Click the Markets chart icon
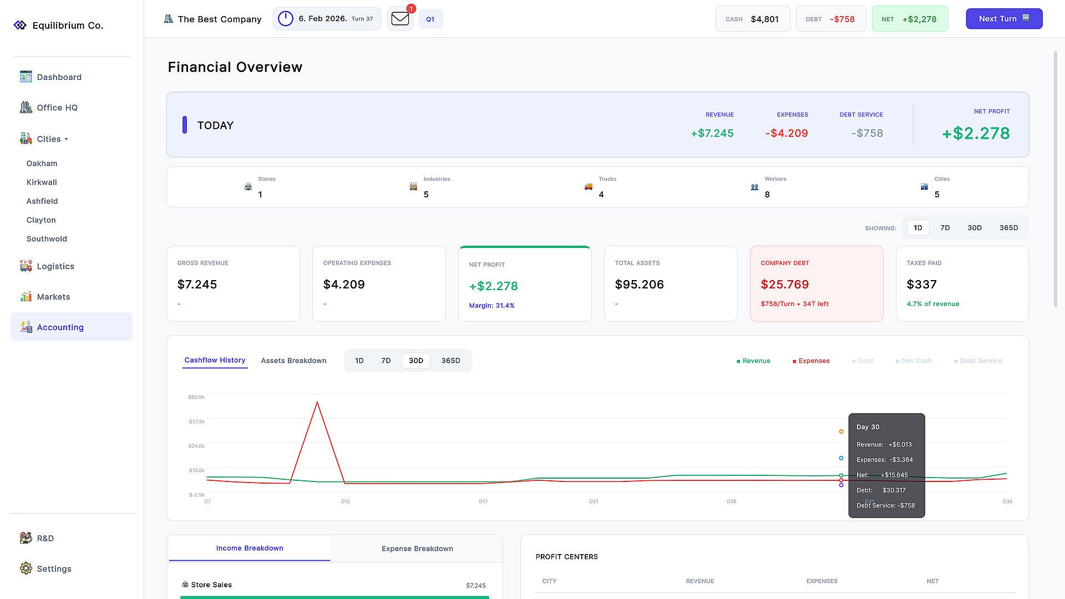The width and height of the screenshot is (1065, 599). click(x=26, y=296)
